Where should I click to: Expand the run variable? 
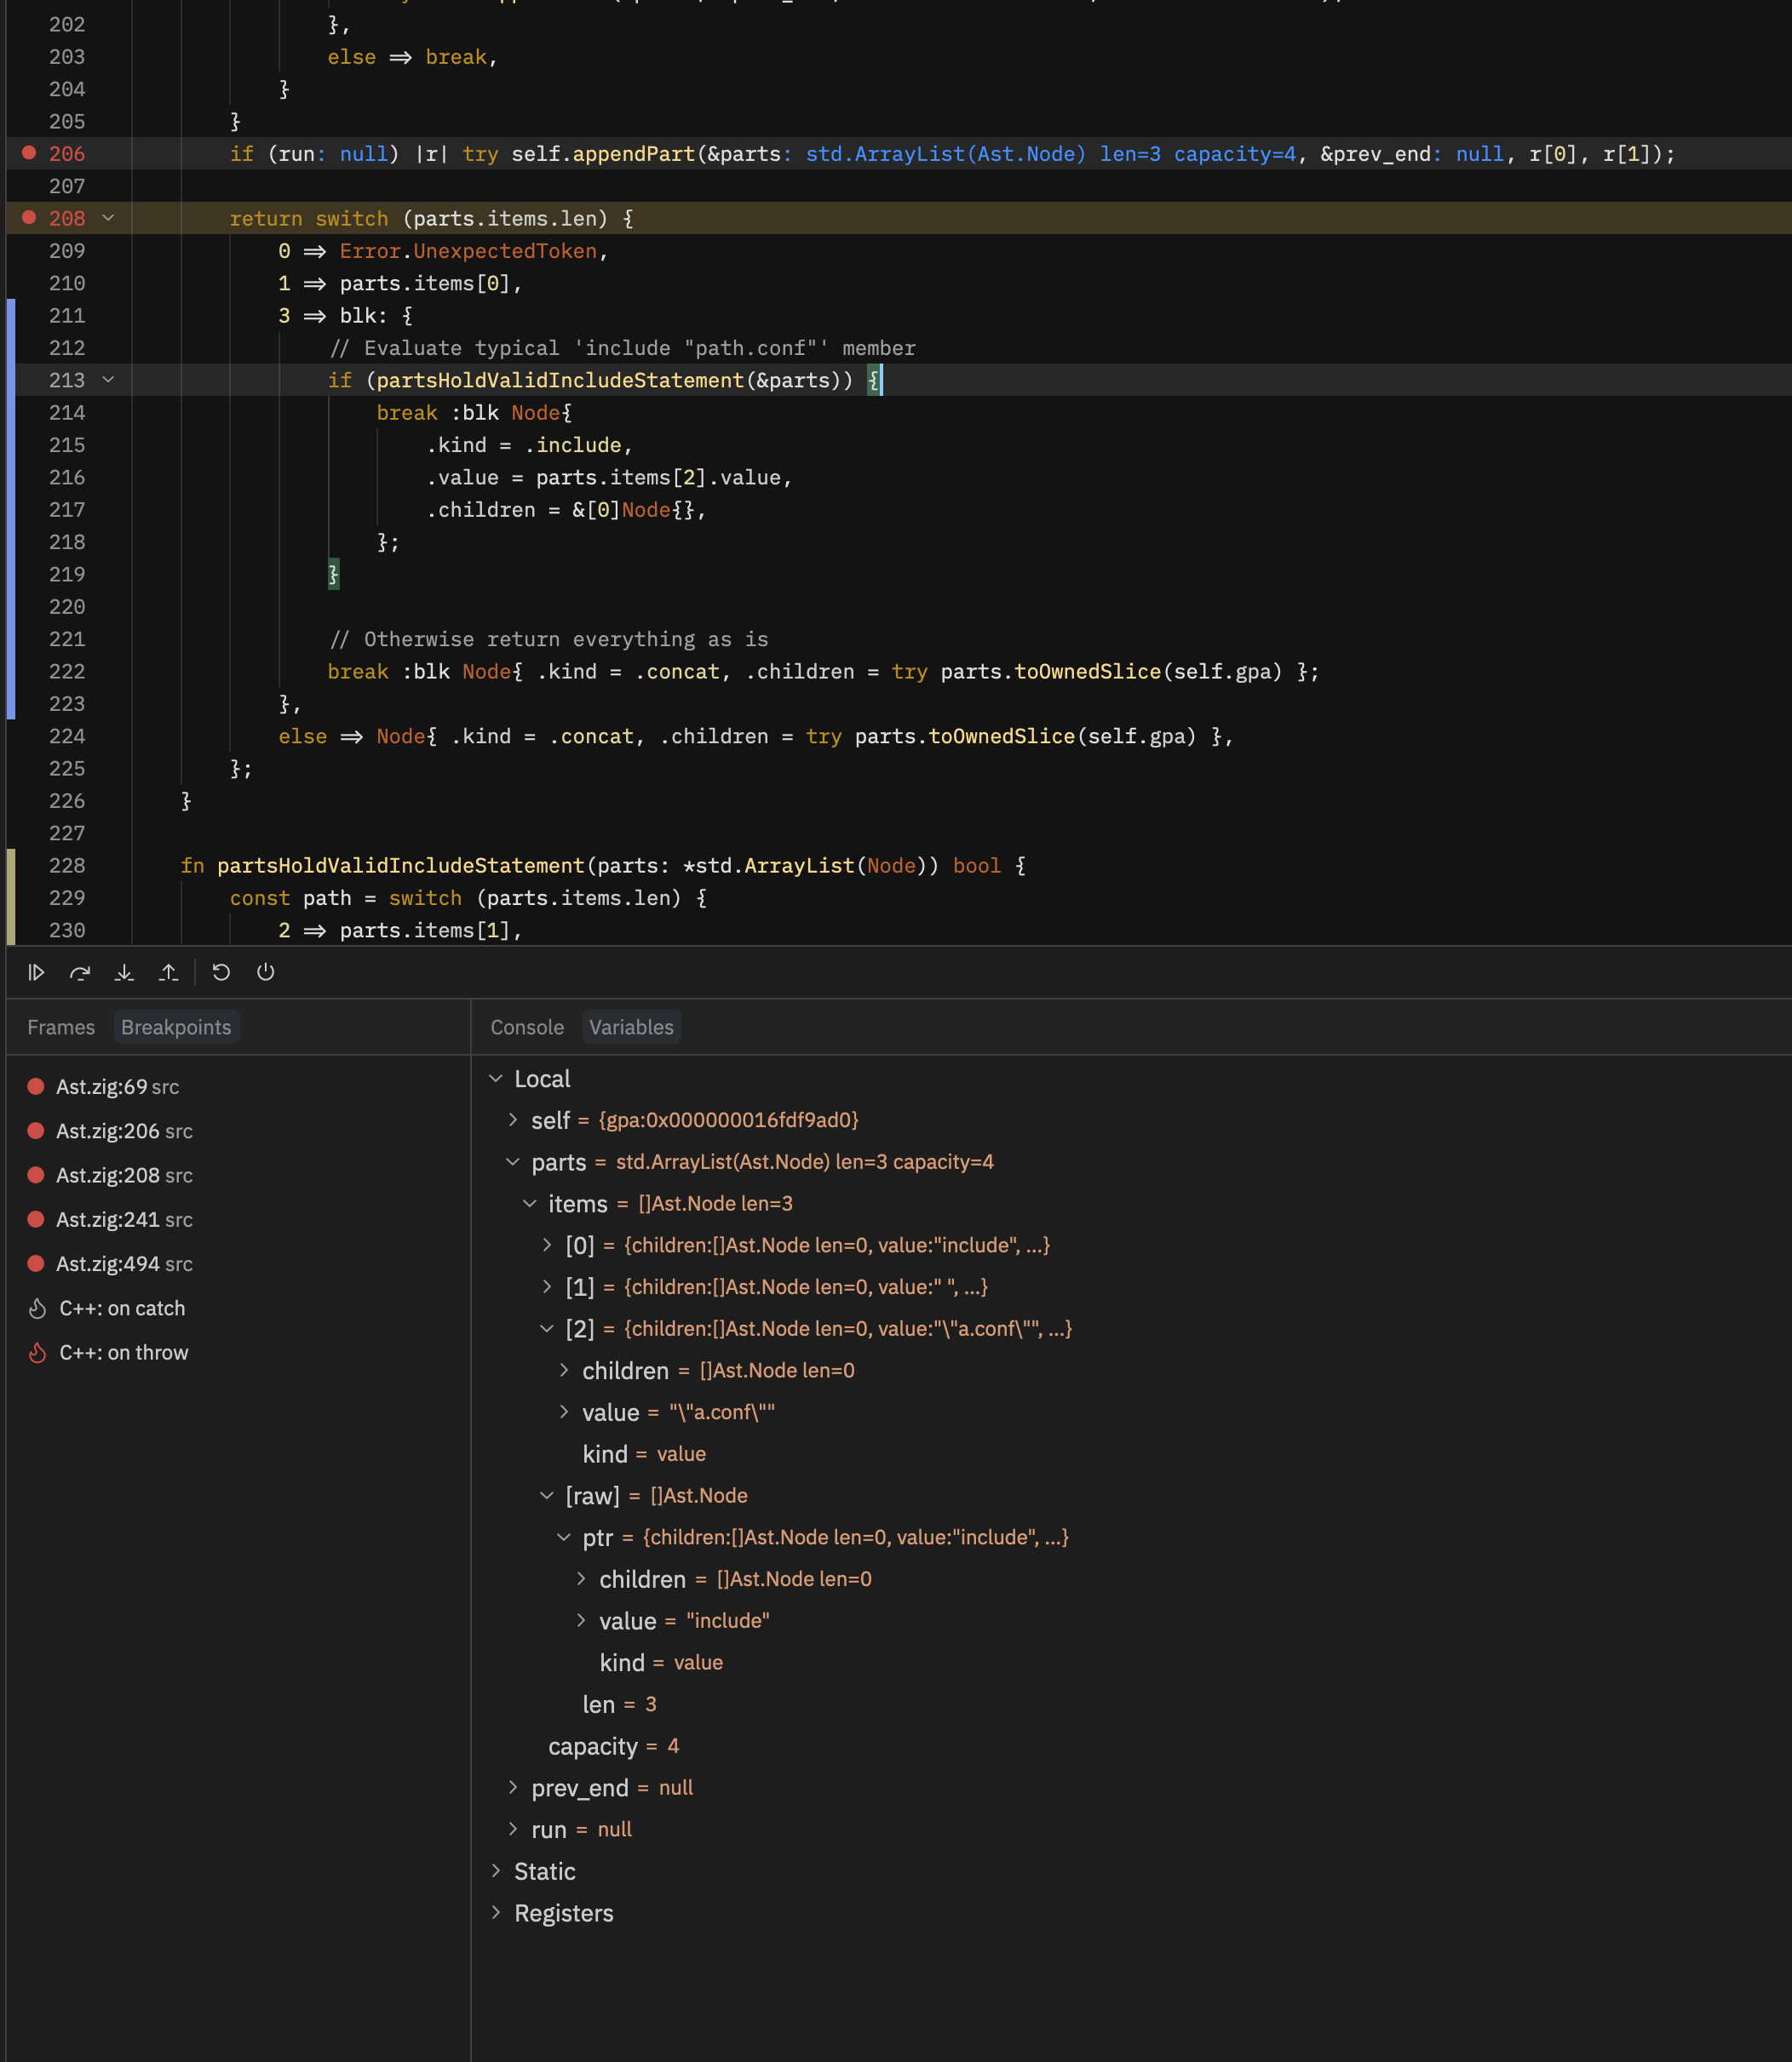click(x=513, y=1829)
